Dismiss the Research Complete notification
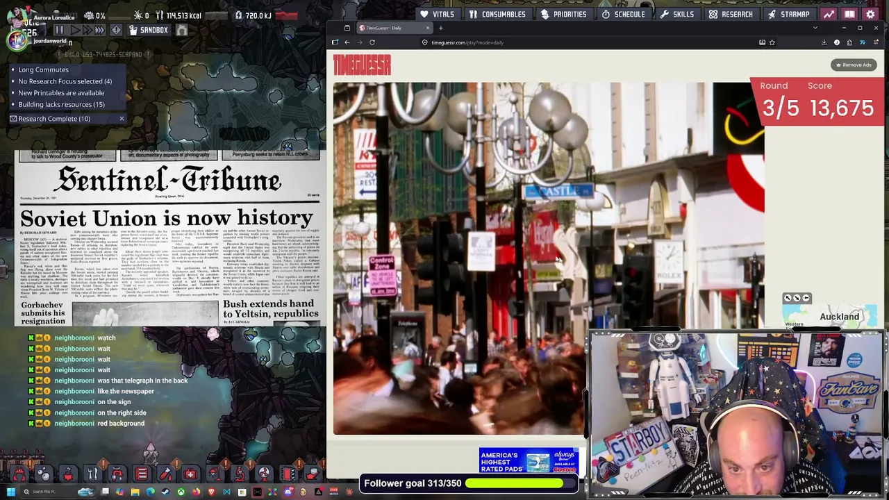Screen dimensions: 889x500 (x=122, y=119)
